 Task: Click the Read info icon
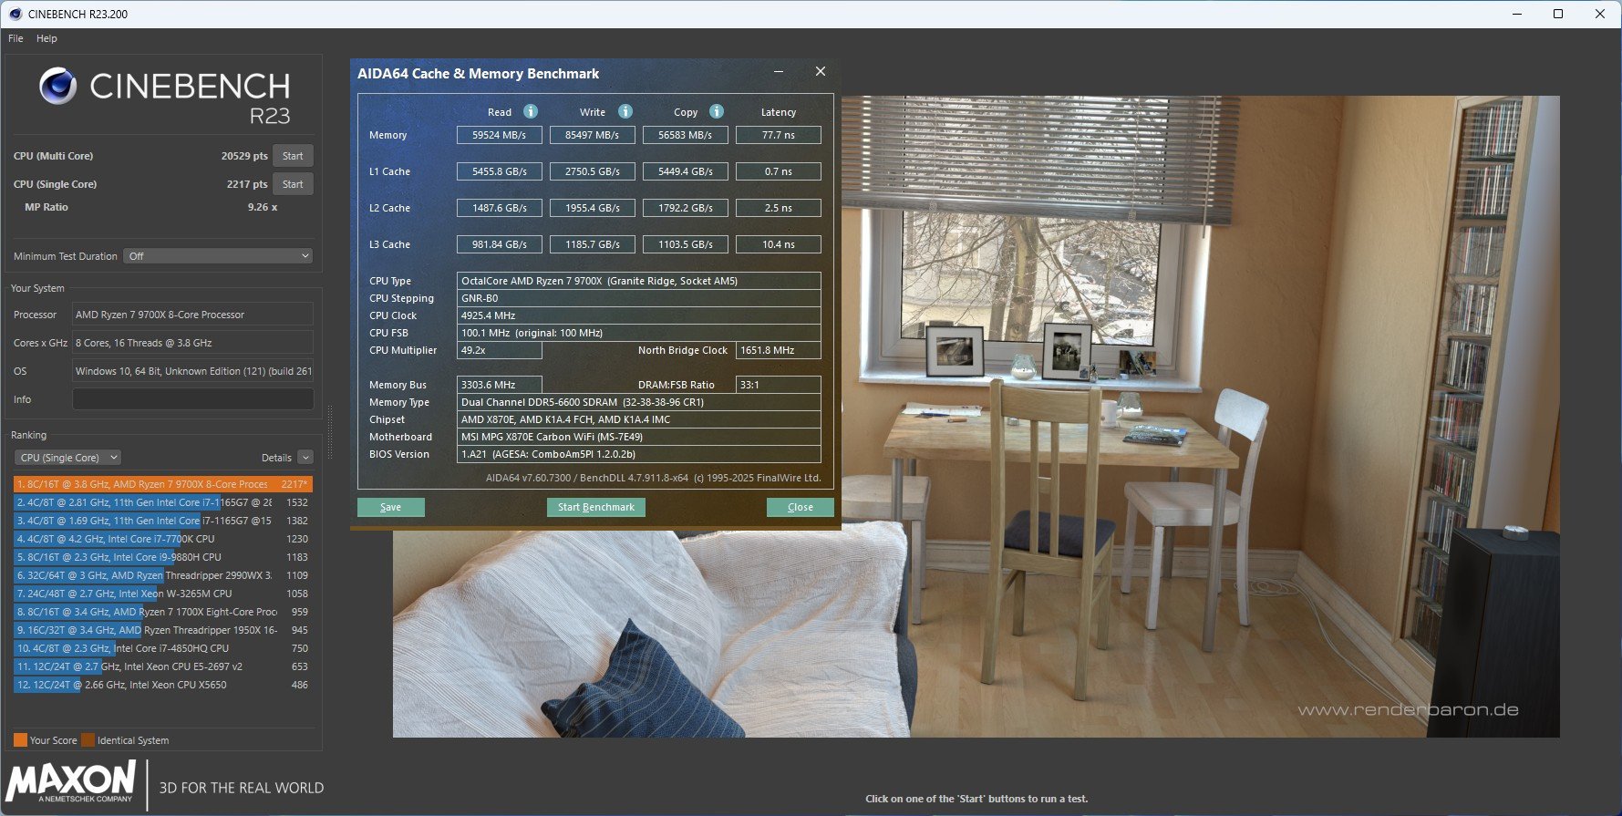(x=531, y=111)
